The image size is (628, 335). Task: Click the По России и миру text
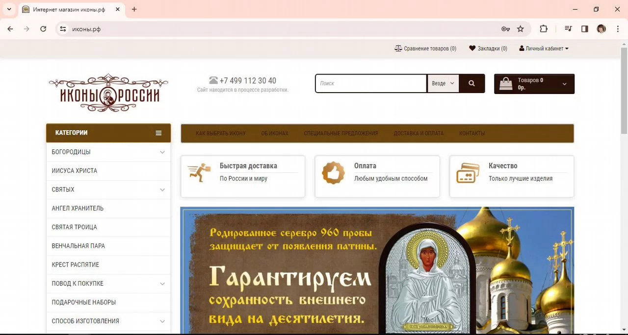click(243, 179)
